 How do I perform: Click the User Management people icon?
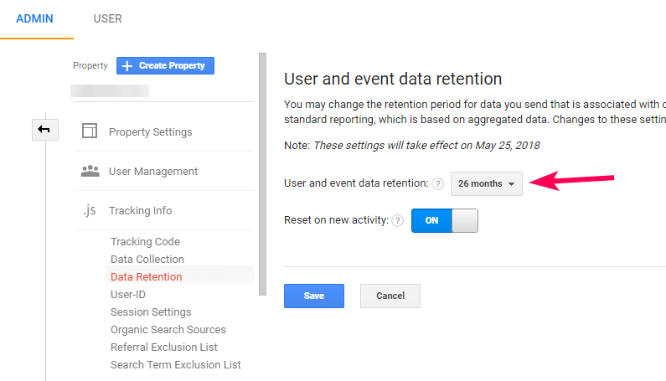[90, 171]
